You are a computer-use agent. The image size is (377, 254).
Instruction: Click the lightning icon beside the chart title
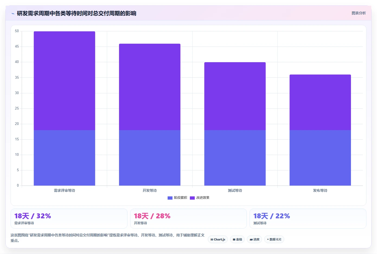[13, 14]
